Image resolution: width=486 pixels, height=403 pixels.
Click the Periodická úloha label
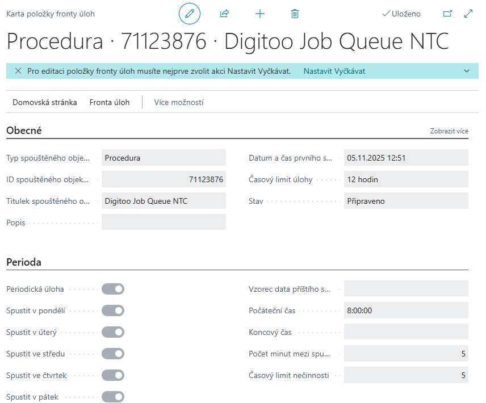[35, 289]
